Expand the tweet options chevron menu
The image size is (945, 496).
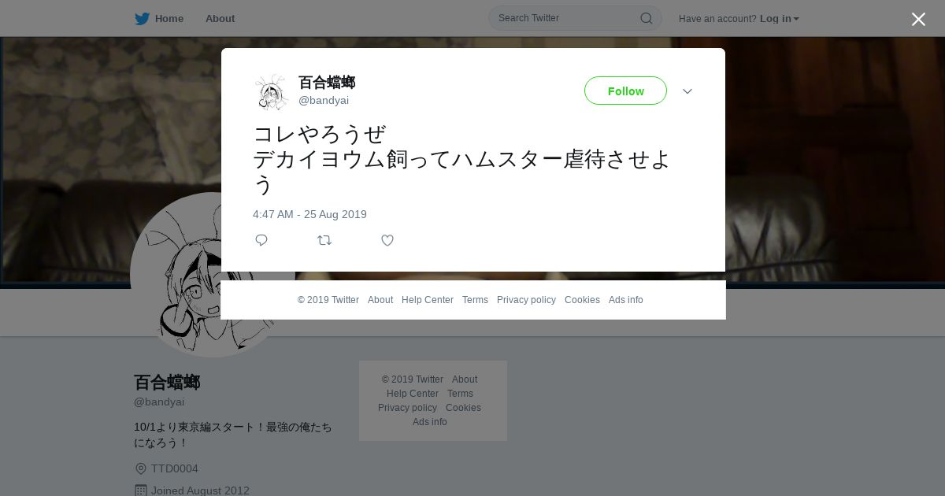(687, 91)
